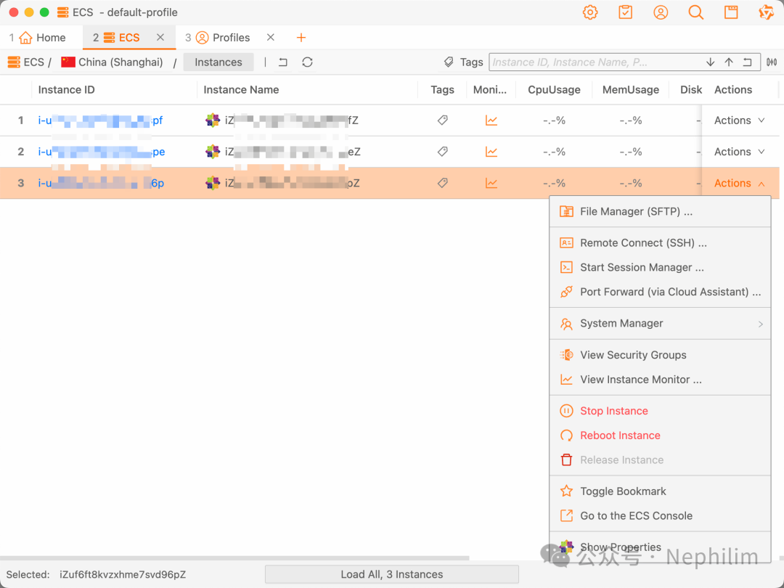
Task: Expand the System Manager submenu
Action: coord(660,324)
